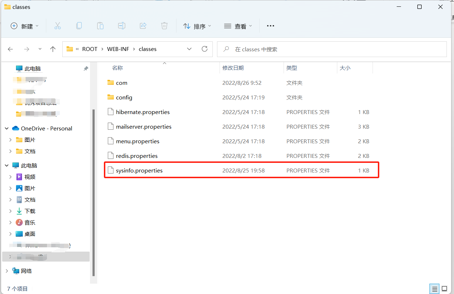Collapse the OneDrive - Personal tree node
The width and height of the screenshot is (454, 294).
click(7, 128)
